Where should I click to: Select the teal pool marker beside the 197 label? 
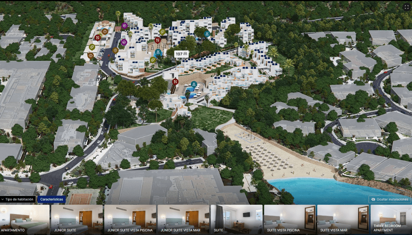158,52
